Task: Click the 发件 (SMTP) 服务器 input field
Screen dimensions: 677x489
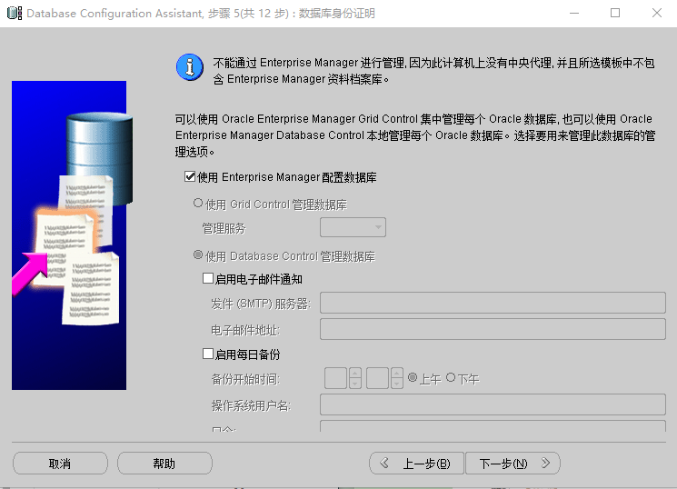Action: click(x=493, y=303)
